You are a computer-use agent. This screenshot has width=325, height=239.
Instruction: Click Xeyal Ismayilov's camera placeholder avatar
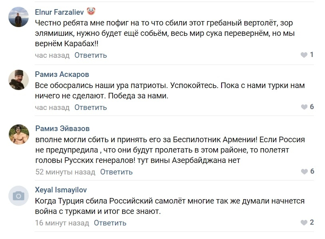(x=18, y=196)
